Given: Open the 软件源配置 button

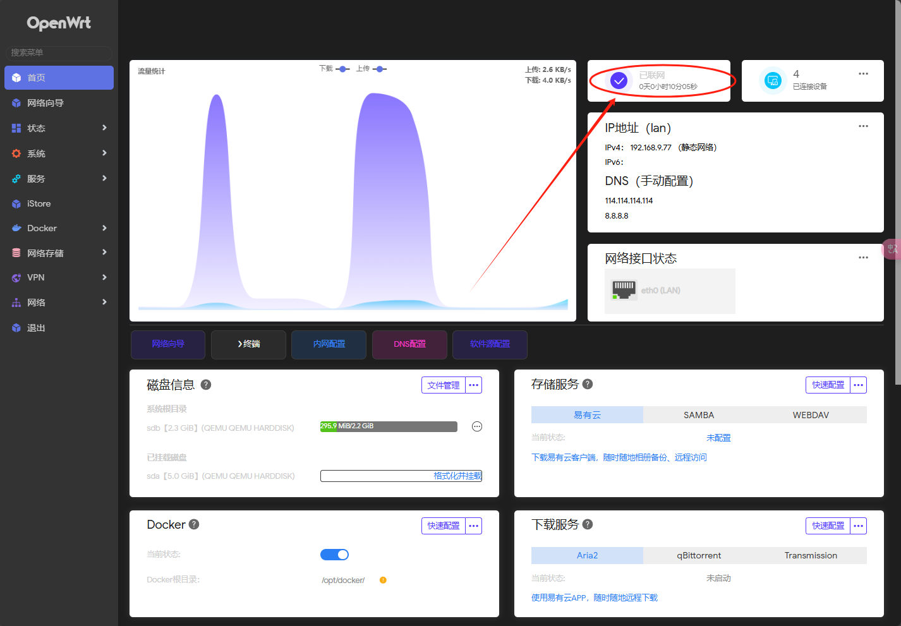Looking at the screenshot, I should [x=490, y=344].
